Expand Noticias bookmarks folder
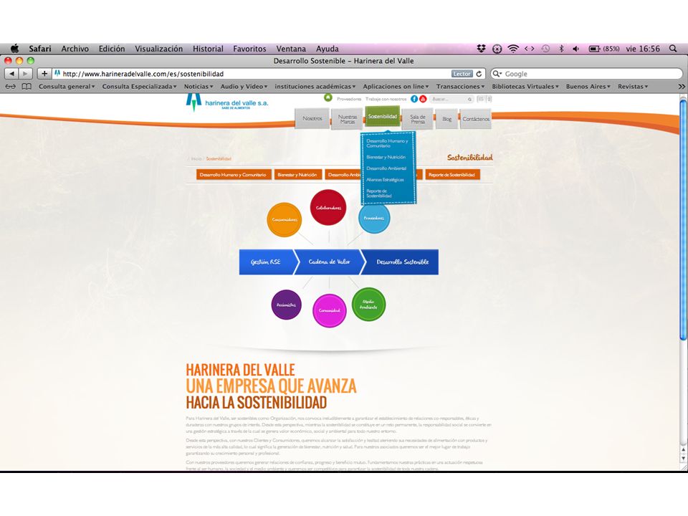The image size is (688, 516). click(199, 87)
